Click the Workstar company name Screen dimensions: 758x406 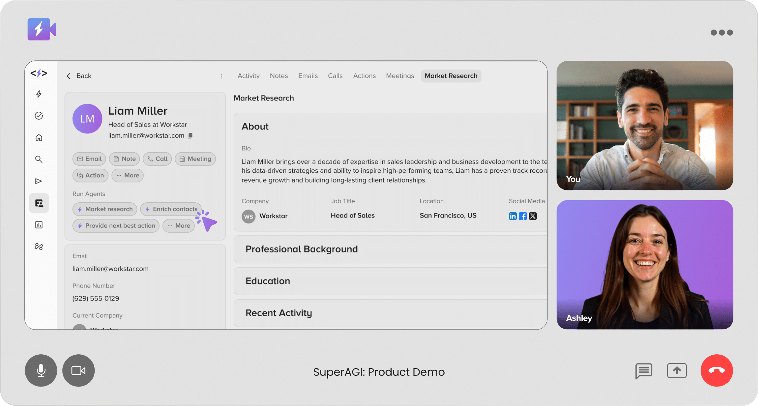point(273,216)
